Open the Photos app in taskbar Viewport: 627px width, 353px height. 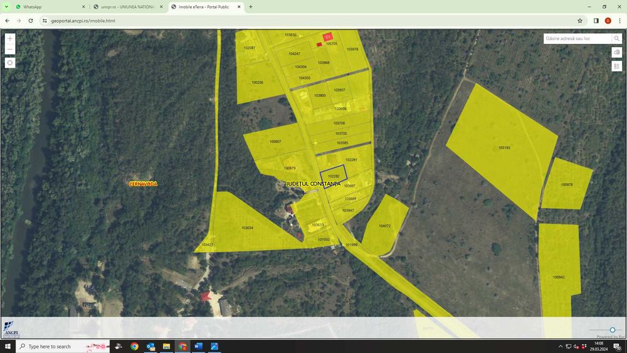tap(214, 346)
